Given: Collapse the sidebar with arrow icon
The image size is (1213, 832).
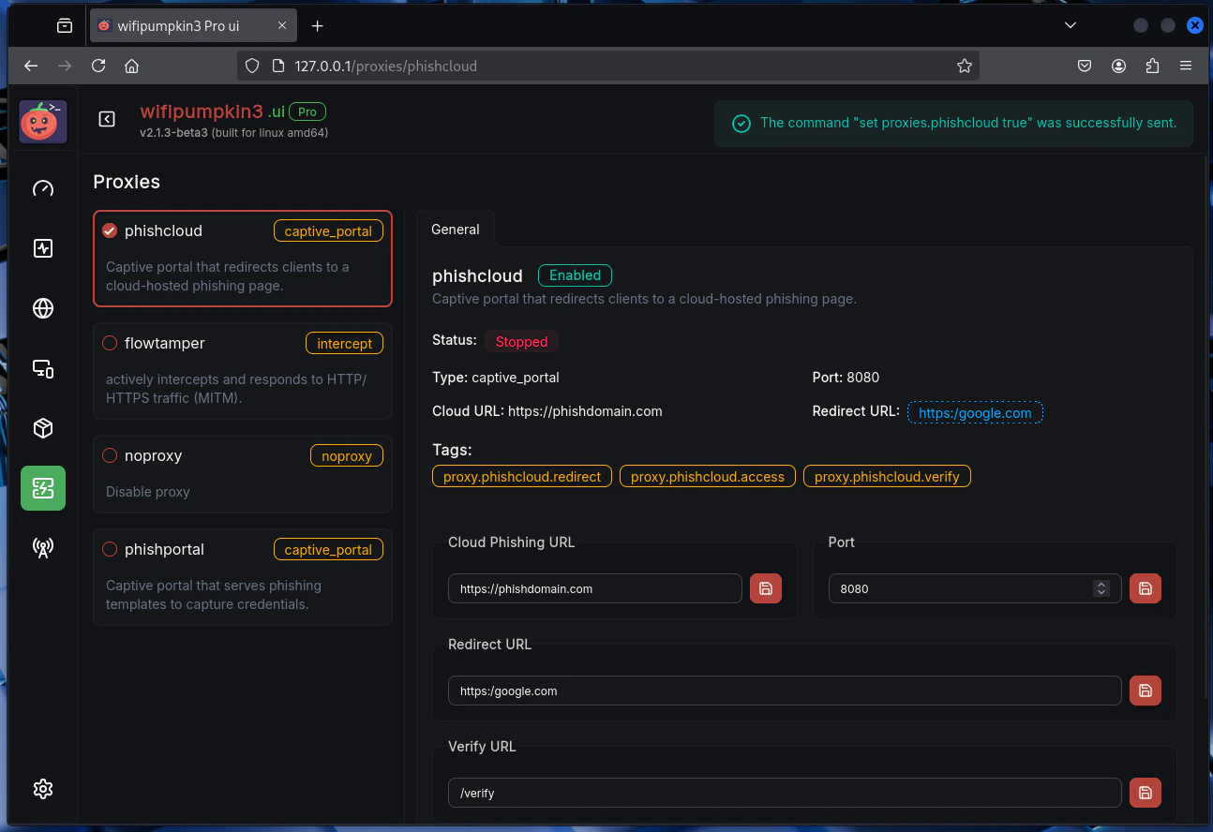Looking at the screenshot, I should point(107,119).
